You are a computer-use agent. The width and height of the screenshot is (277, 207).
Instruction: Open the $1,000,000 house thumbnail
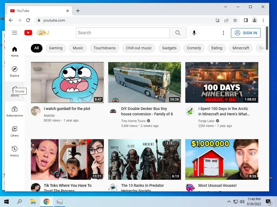click(222, 160)
